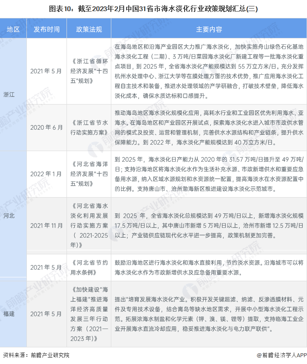Click the 2020年6月 date cell
Screen dimensions: 307x364
pyautogui.click(x=46, y=127)
